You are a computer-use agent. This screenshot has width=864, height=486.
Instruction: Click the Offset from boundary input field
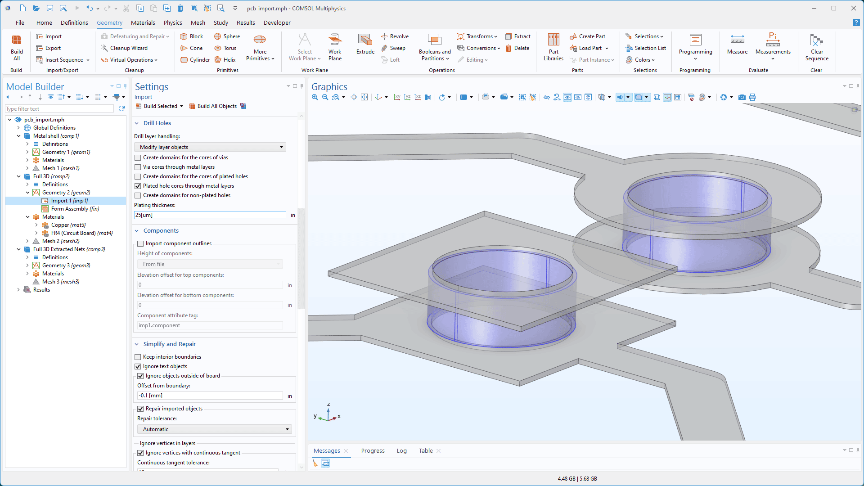[x=210, y=396]
